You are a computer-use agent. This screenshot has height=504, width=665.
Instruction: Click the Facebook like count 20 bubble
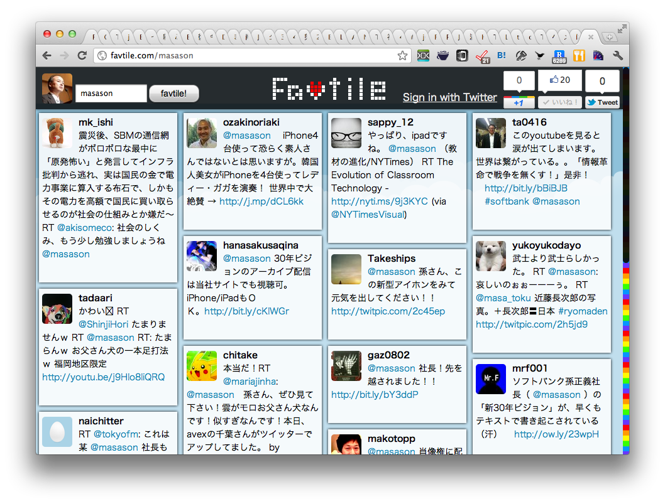pos(560,80)
